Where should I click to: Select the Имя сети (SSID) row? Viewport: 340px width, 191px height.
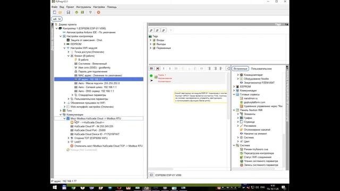pyautogui.click(x=95, y=67)
